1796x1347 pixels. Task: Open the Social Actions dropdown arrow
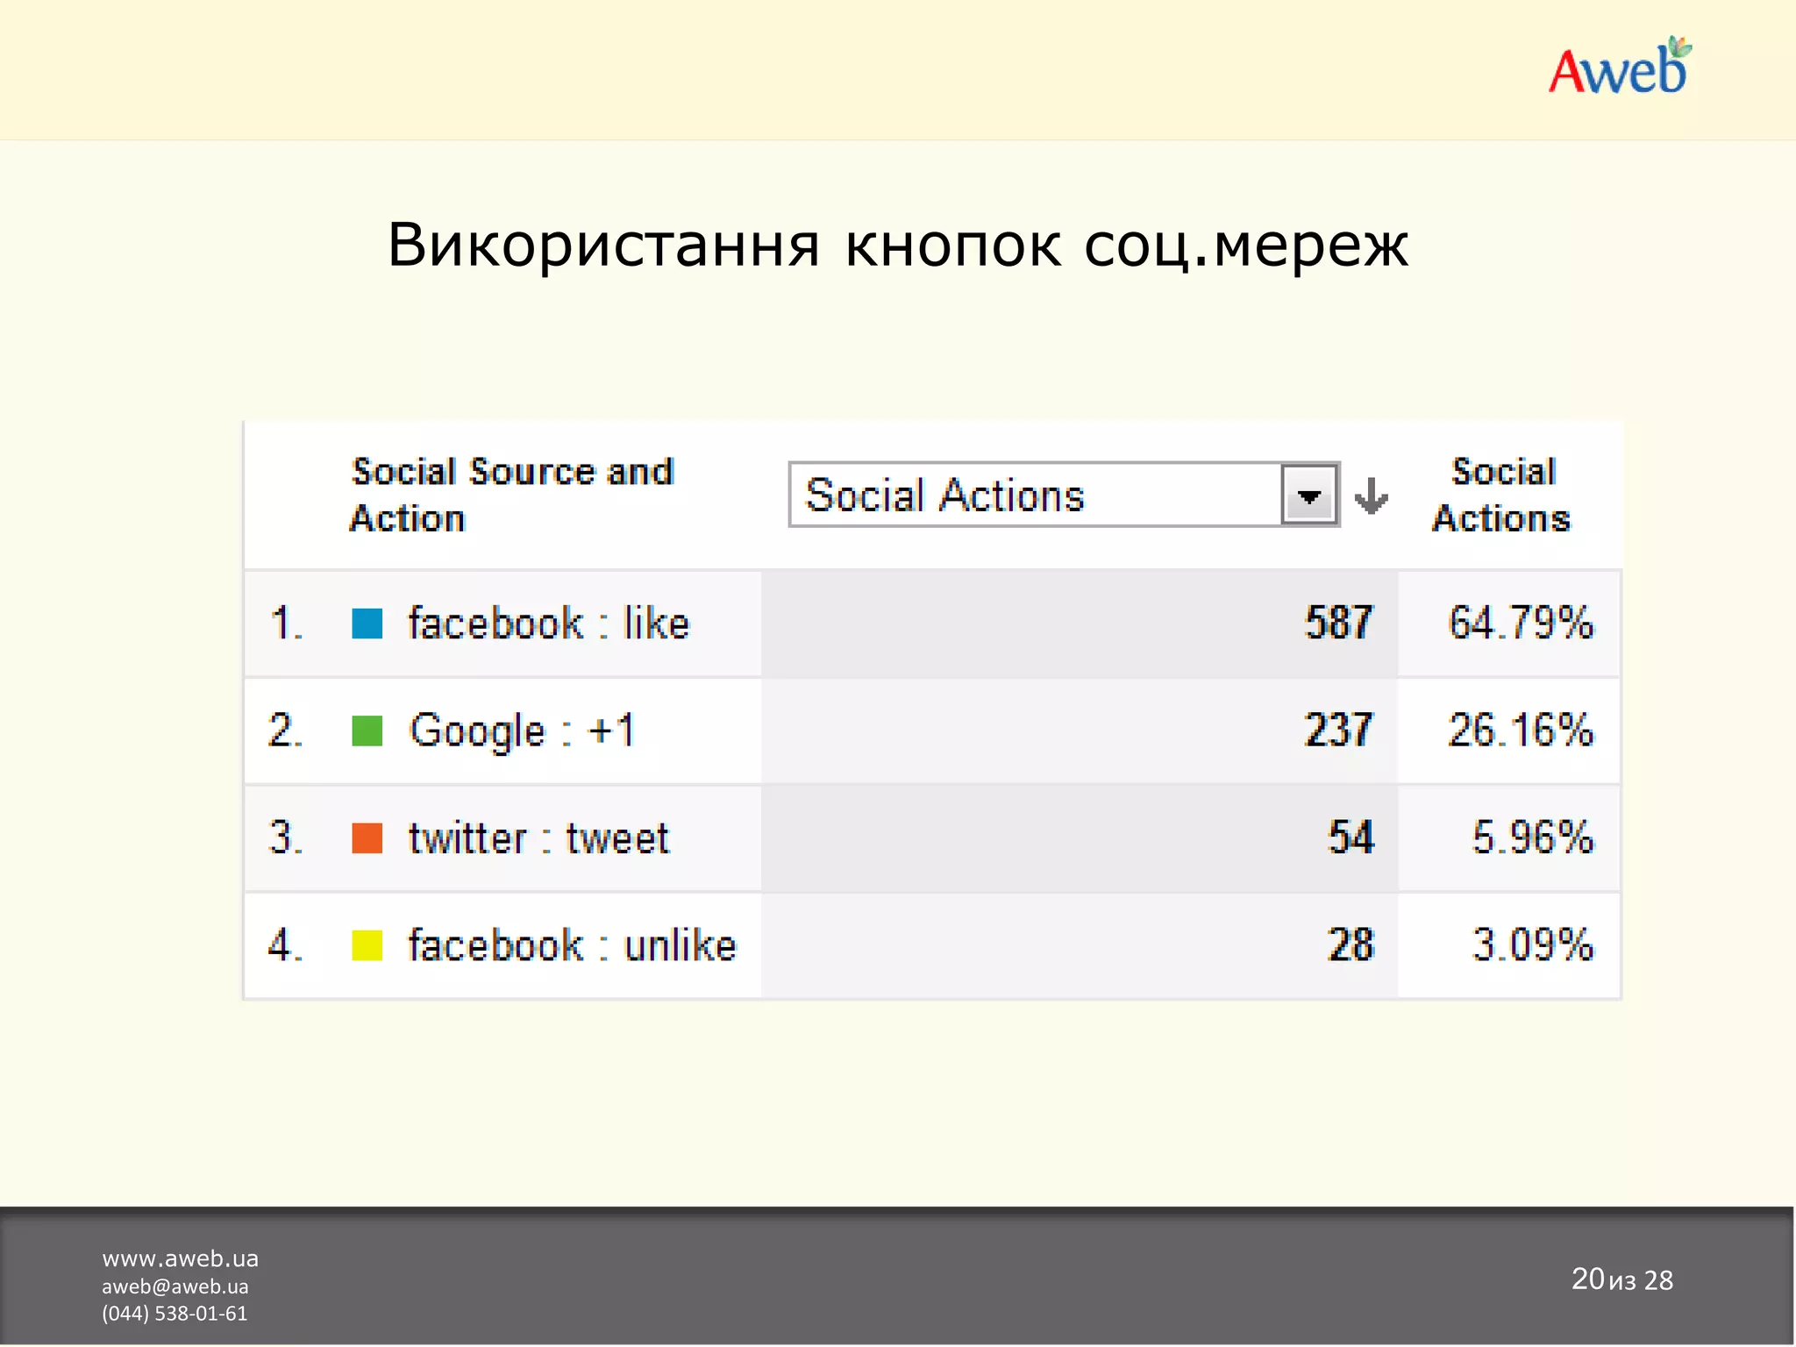1309,495
